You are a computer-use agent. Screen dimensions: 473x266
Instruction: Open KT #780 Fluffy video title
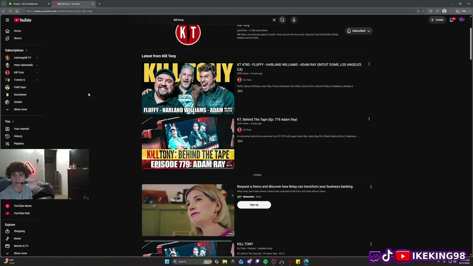(x=299, y=67)
